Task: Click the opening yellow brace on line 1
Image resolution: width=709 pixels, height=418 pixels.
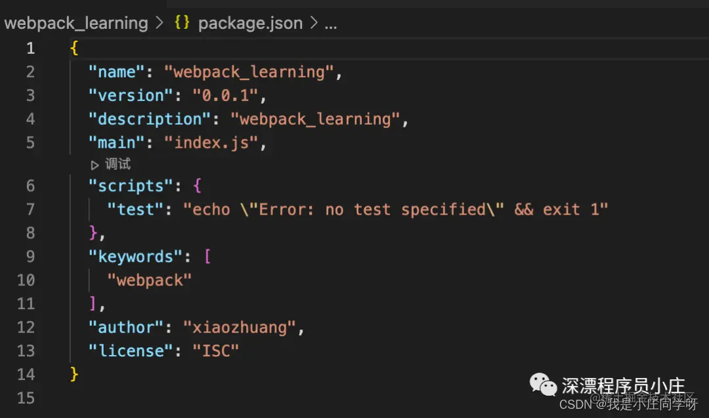Action: 74,48
